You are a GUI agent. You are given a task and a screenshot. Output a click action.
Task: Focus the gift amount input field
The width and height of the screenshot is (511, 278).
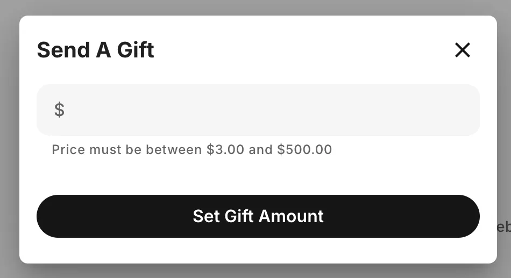pyautogui.click(x=258, y=110)
